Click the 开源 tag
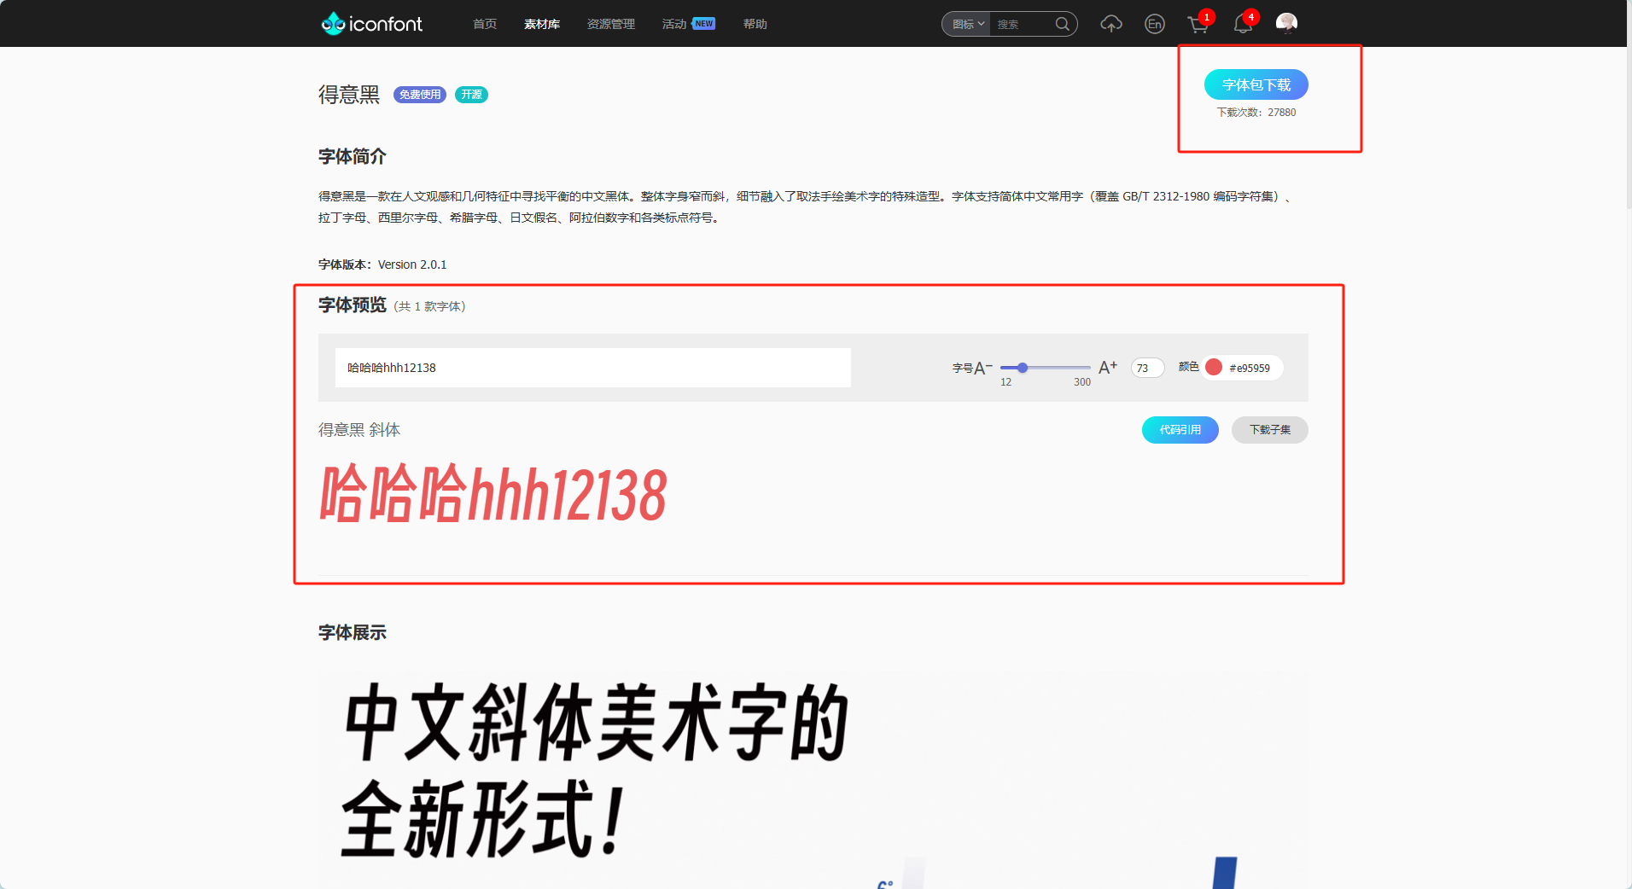This screenshot has width=1632, height=889. point(471,95)
